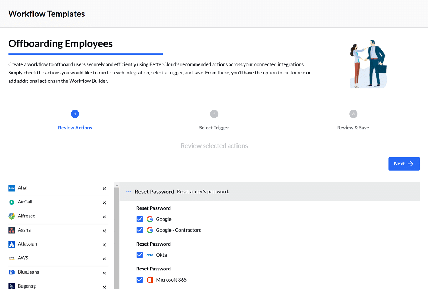Click the Google - Contractors label

pyautogui.click(x=178, y=230)
